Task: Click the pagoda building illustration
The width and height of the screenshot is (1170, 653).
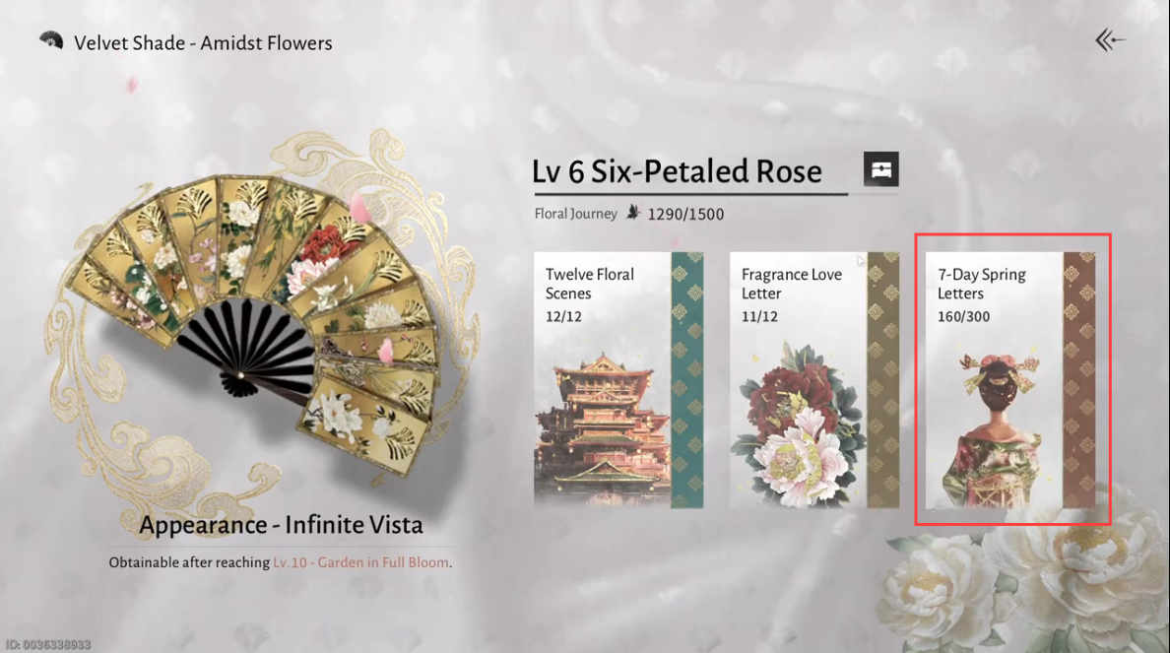Action: point(603,426)
